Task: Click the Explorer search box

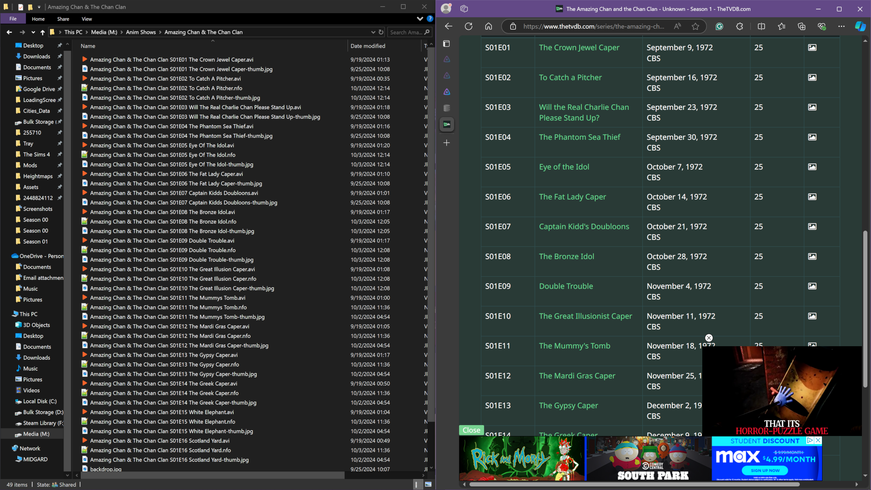Action: 406,32
